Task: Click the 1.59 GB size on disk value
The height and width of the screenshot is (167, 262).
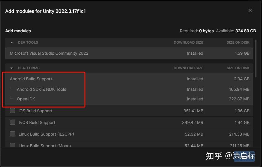Action: (x=242, y=53)
